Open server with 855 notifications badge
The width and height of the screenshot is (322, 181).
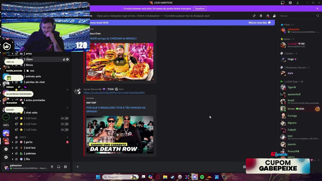point(6,141)
